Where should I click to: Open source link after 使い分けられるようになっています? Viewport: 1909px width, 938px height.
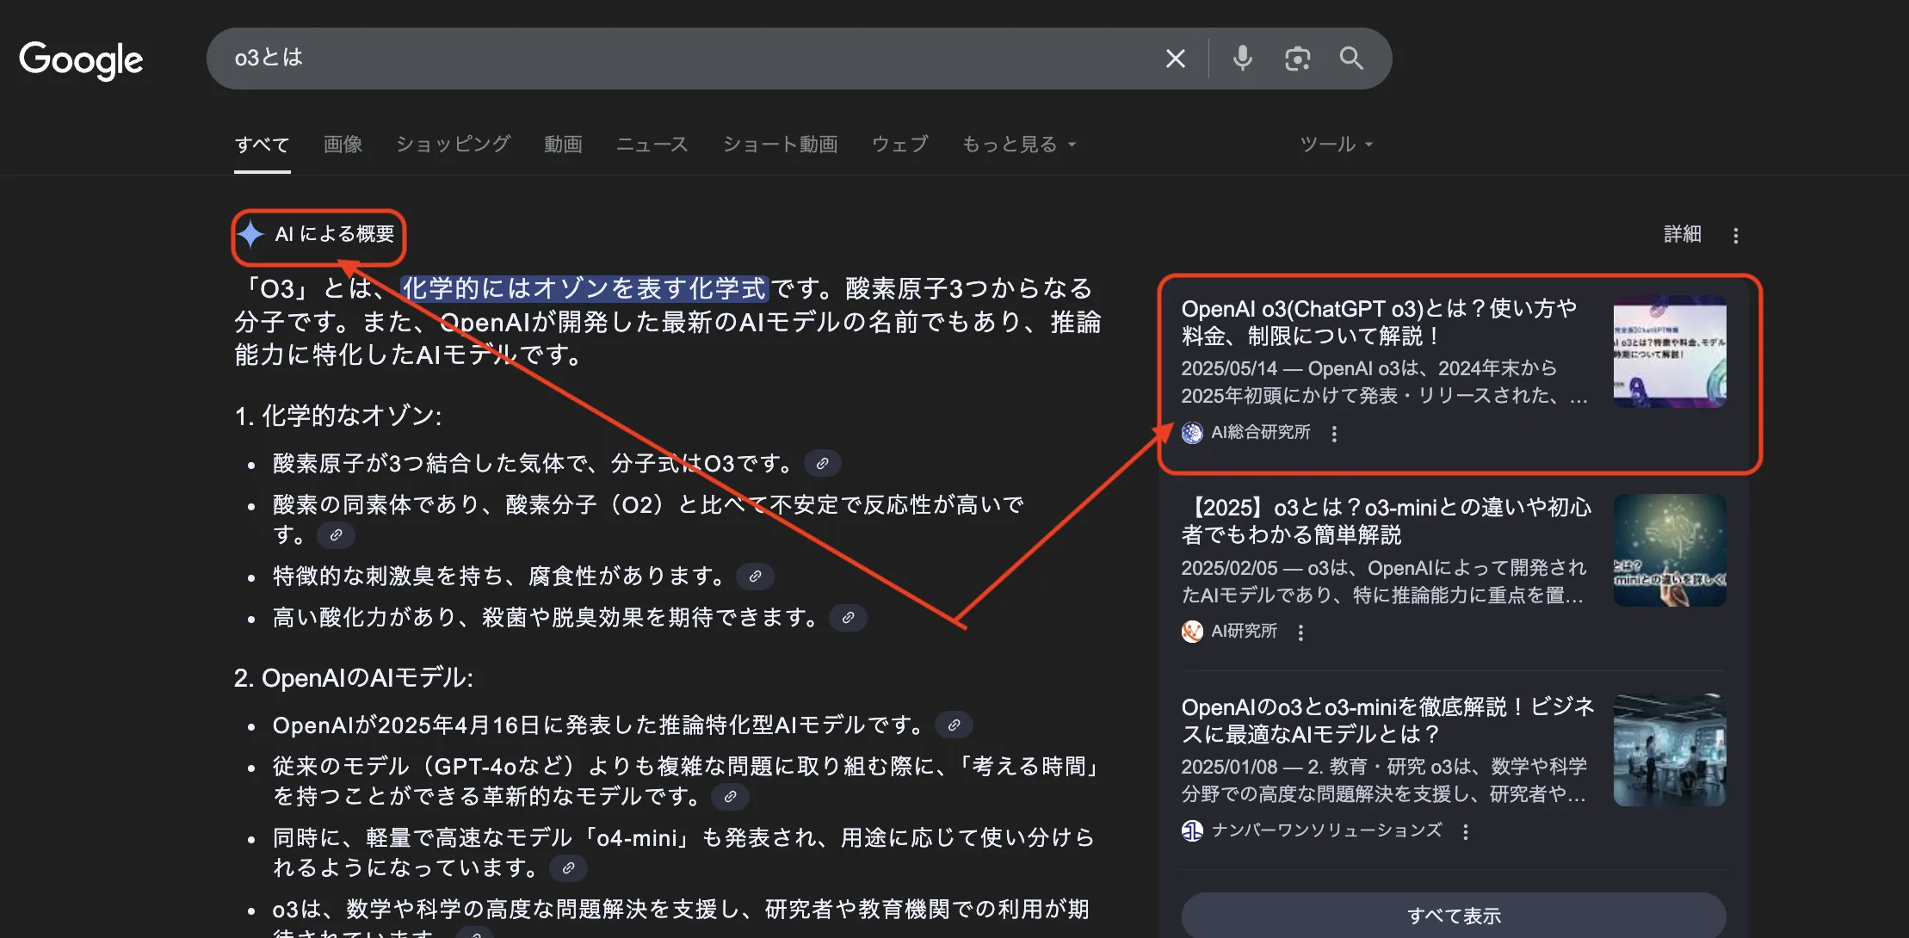pos(568,868)
